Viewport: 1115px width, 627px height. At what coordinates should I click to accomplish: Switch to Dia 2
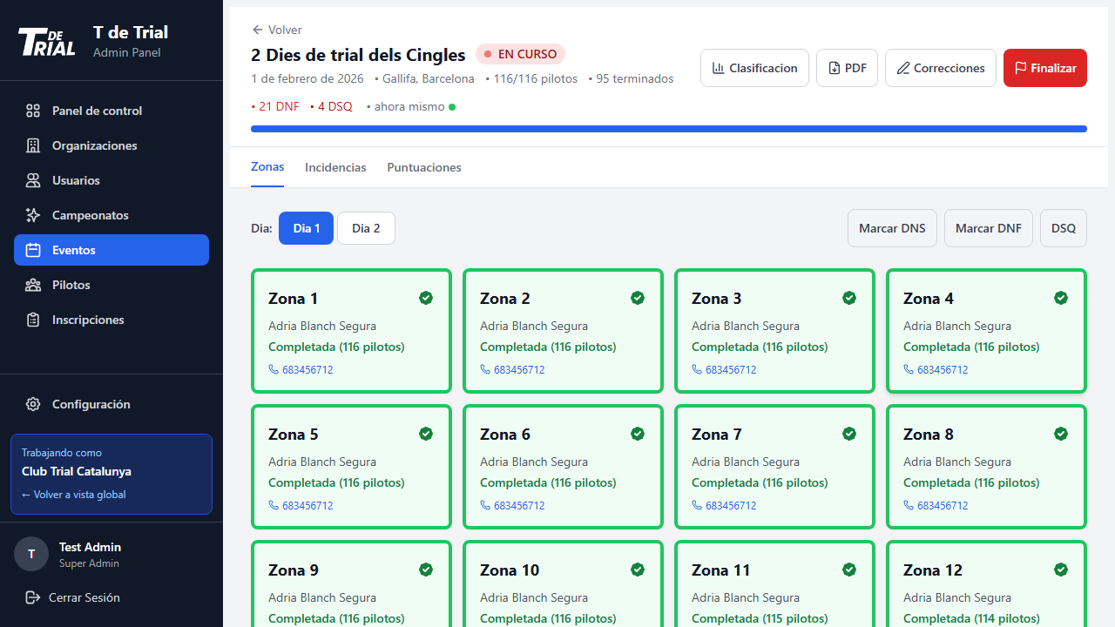click(x=366, y=228)
